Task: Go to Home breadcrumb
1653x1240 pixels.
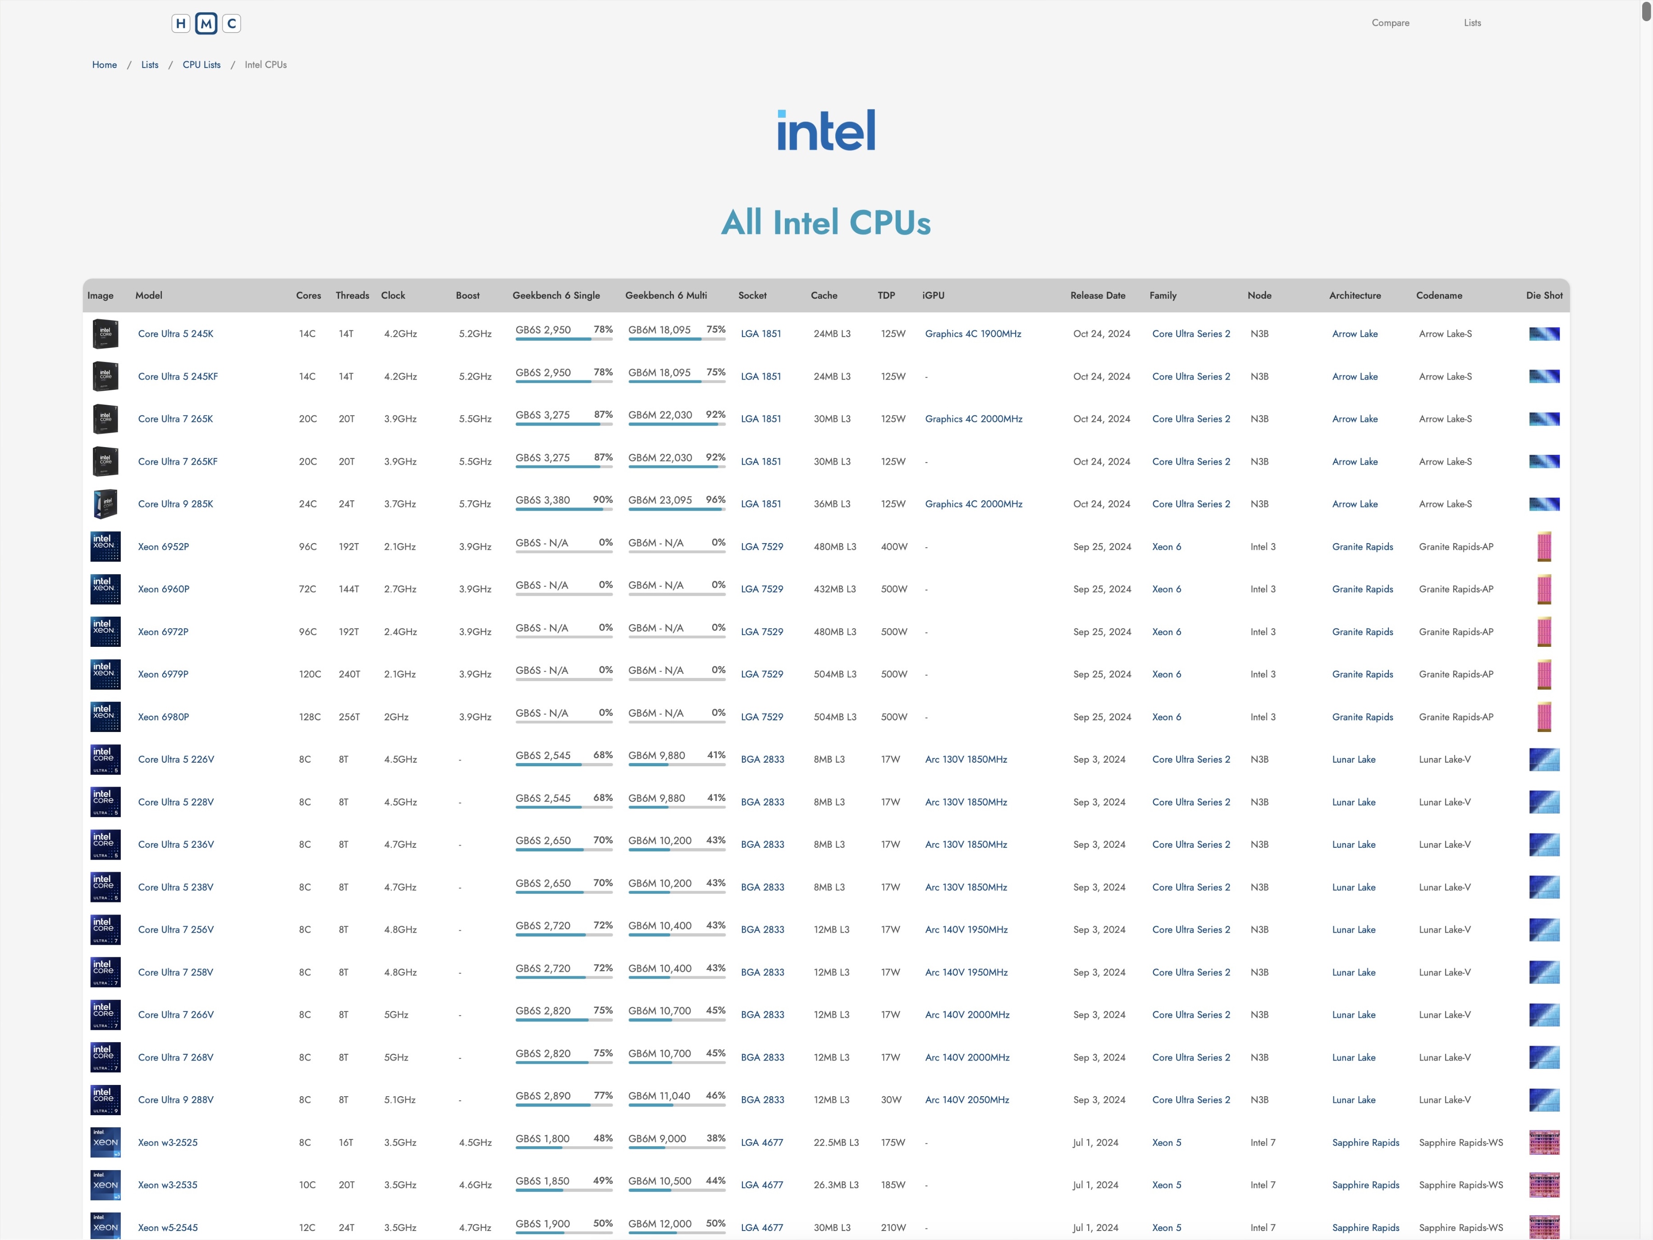Action: [x=105, y=65]
